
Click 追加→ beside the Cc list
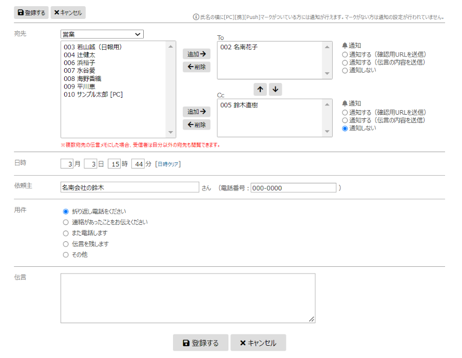[x=196, y=112]
